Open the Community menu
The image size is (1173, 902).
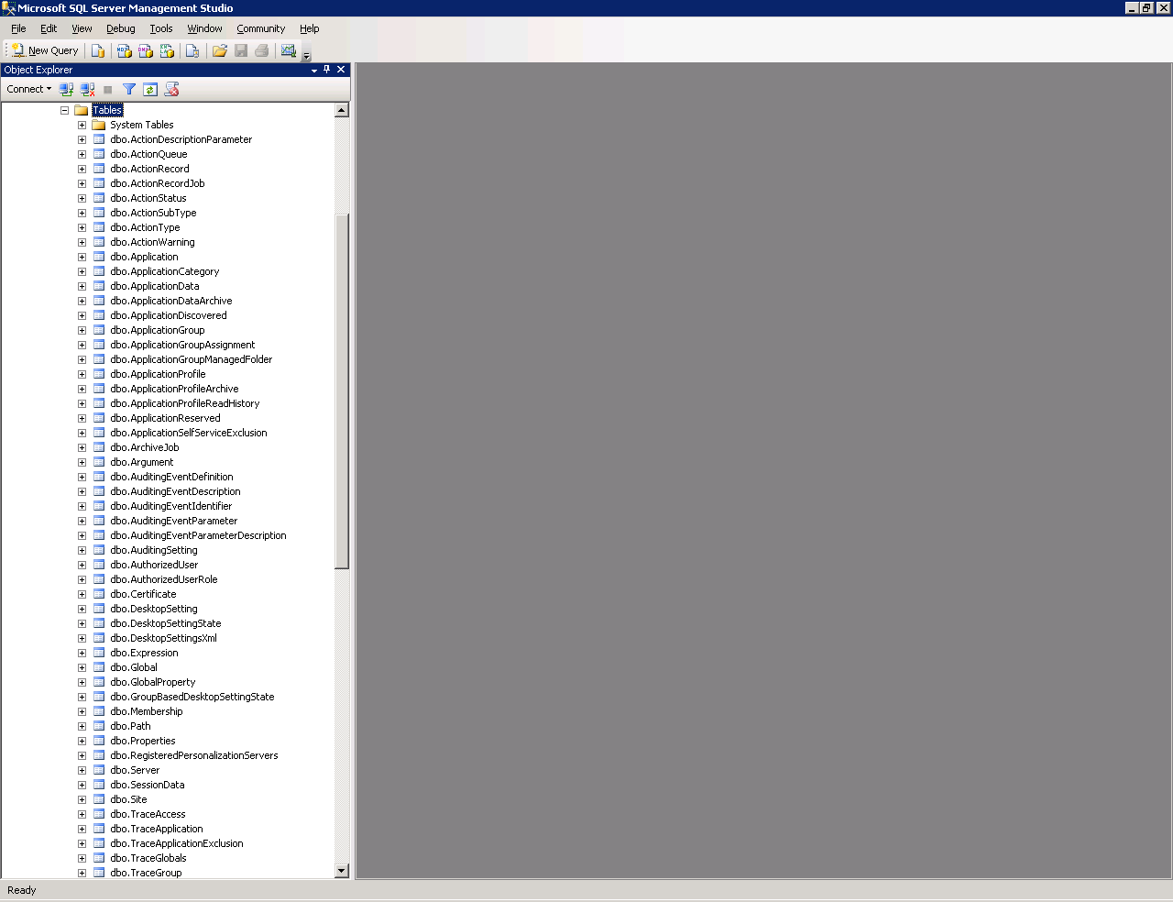260,29
